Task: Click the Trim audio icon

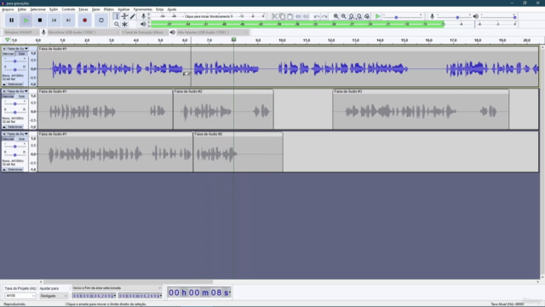Action: (298, 16)
